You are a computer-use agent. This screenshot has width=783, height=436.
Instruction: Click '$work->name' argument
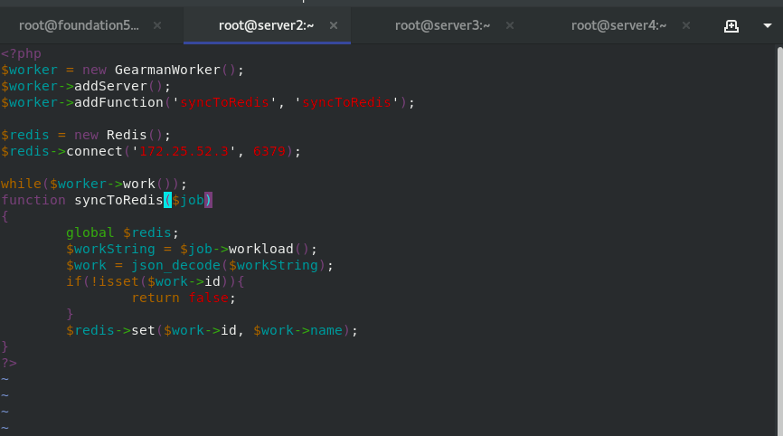point(297,330)
